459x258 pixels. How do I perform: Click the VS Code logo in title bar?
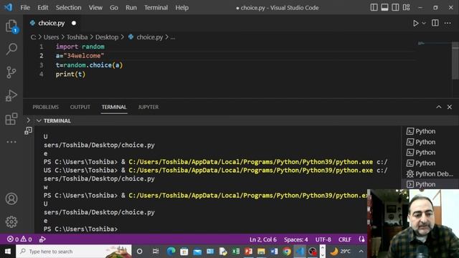point(9,7)
